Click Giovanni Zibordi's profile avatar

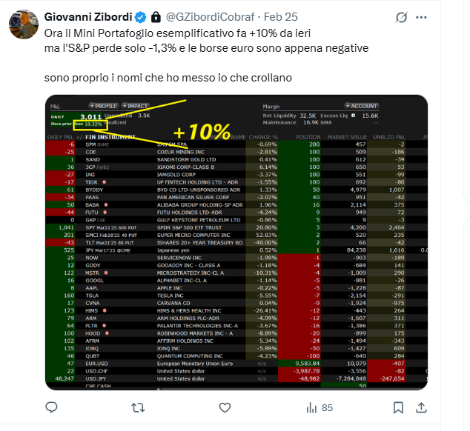tap(23, 23)
